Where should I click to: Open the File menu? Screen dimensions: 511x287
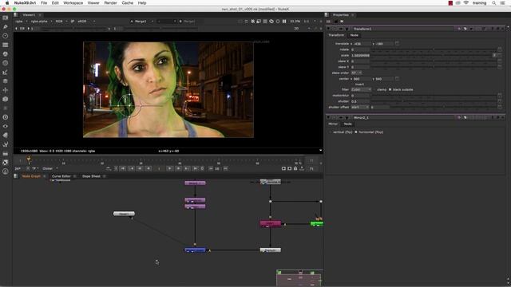(44, 3)
